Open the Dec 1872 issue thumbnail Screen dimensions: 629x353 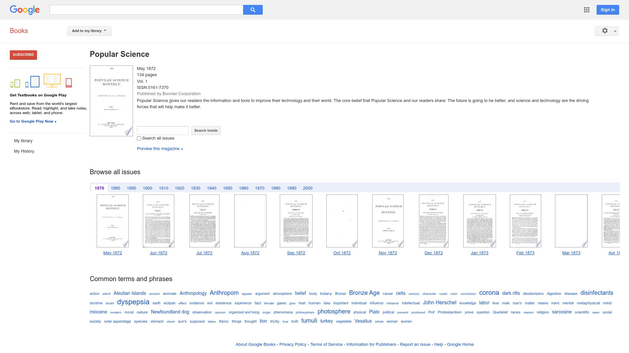click(x=434, y=221)
